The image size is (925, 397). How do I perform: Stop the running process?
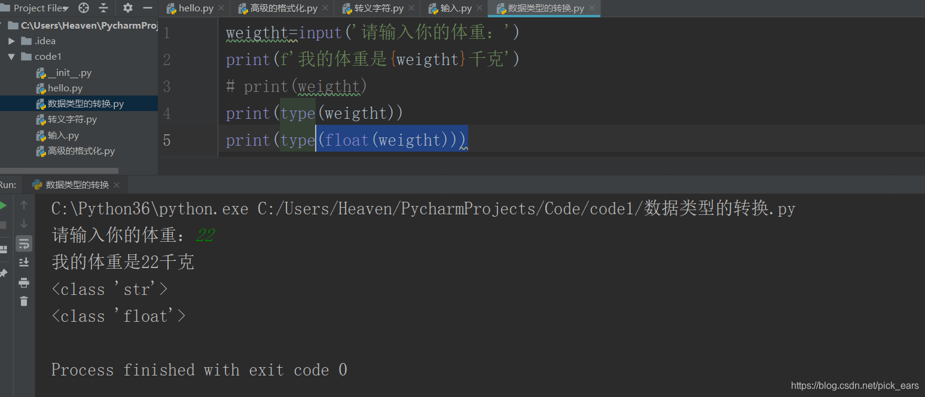3,225
